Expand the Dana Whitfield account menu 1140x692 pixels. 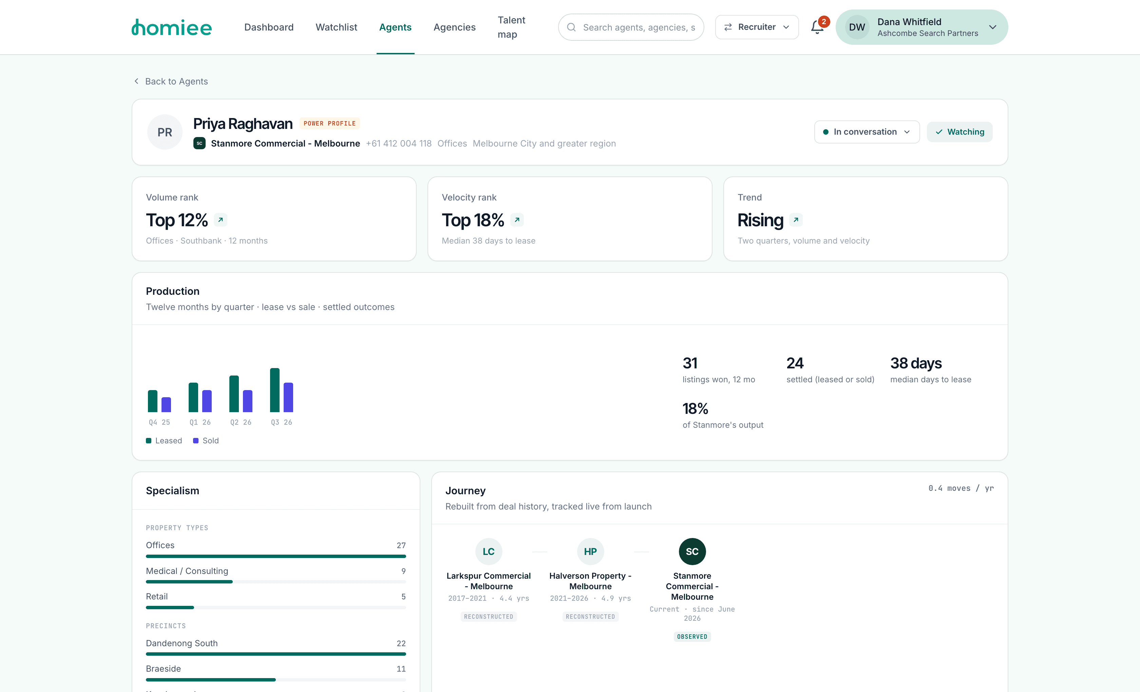tap(921, 27)
